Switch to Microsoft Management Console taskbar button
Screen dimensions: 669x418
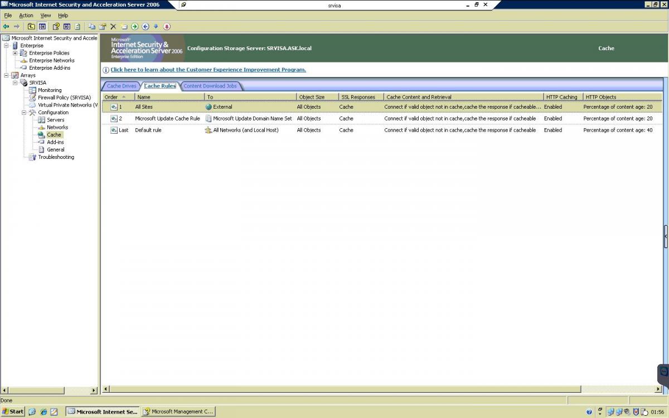pyautogui.click(x=178, y=412)
